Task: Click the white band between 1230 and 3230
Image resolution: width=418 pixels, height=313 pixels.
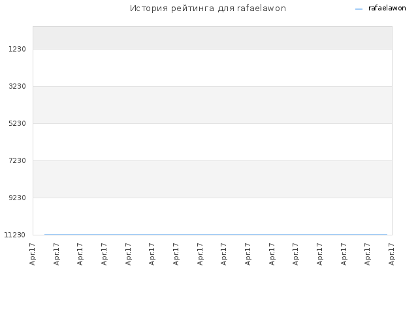Action: point(212,68)
